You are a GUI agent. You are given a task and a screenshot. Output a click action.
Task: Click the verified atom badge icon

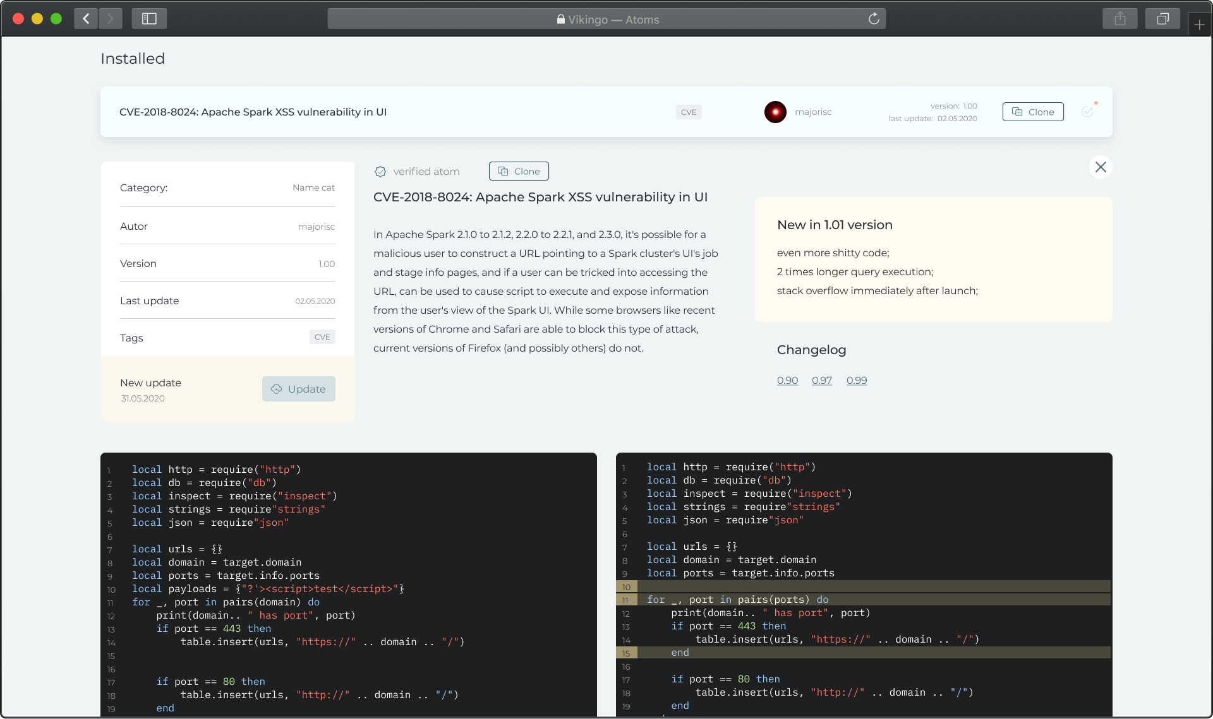(380, 172)
